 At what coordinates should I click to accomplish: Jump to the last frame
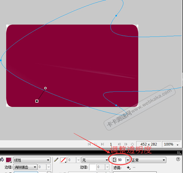(x=102, y=144)
